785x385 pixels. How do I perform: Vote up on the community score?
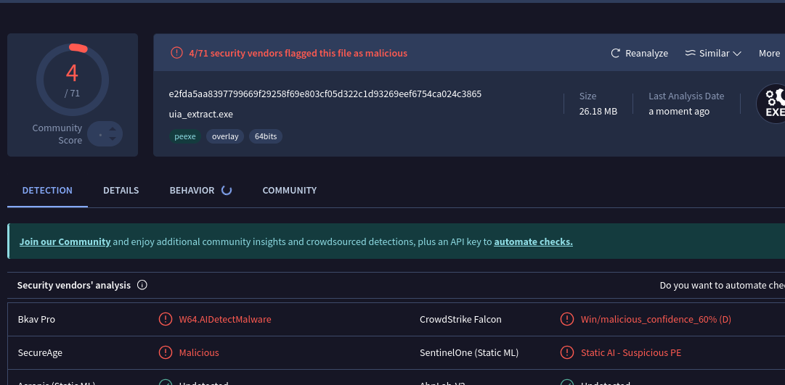click(113, 129)
